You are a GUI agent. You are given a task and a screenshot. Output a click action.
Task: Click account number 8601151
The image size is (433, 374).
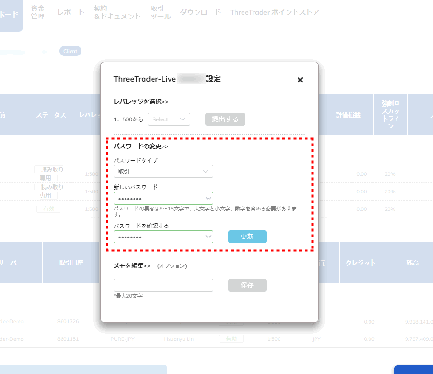(68, 339)
